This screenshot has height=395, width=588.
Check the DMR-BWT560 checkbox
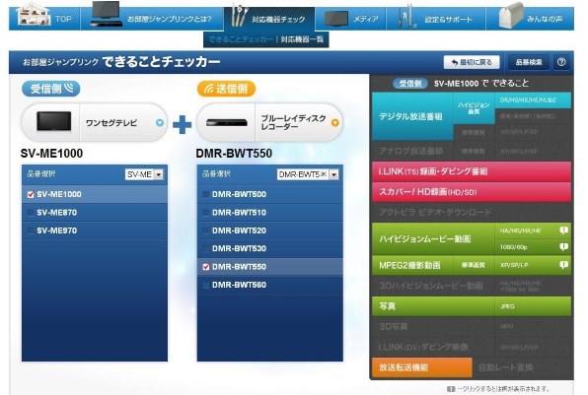206,285
